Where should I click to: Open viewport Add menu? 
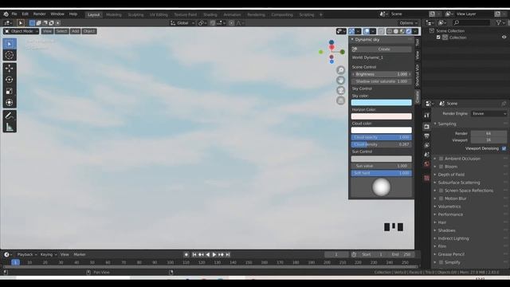[75, 31]
